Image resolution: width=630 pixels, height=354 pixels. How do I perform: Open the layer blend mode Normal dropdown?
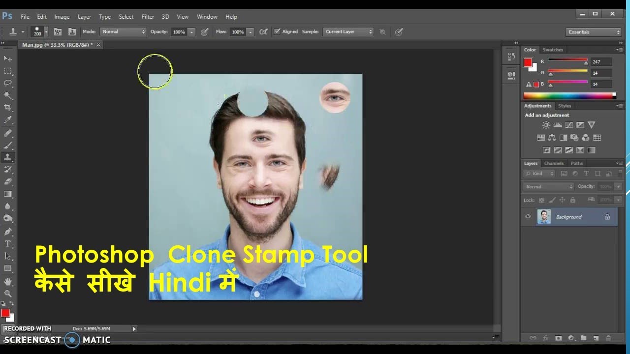548,187
